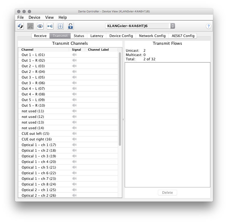The height and width of the screenshot is (223, 228).
Task: Select the CUE out left (15) row
Action: [x=68, y=133]
